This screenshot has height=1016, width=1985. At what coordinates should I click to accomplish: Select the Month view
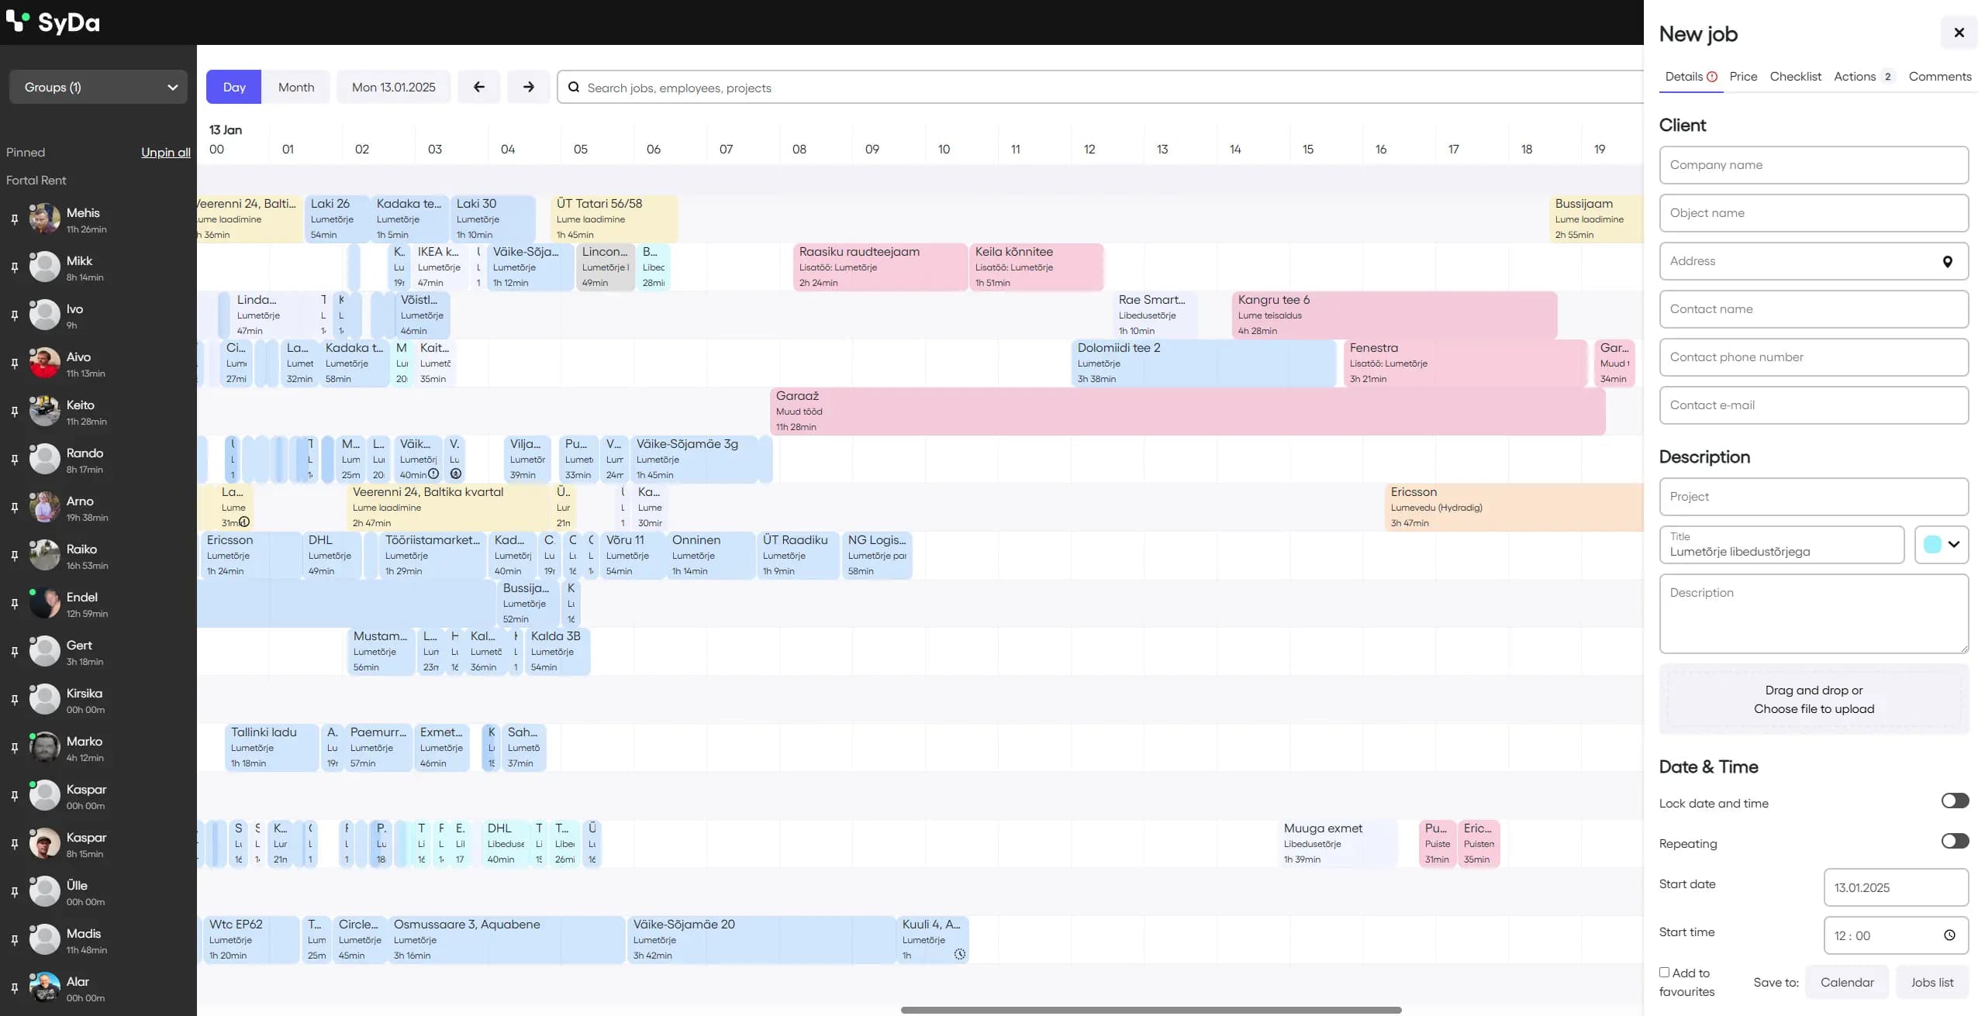(296, 87)
